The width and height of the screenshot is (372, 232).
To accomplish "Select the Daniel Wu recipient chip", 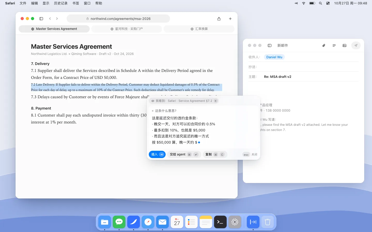I will (x=274, y=57).
